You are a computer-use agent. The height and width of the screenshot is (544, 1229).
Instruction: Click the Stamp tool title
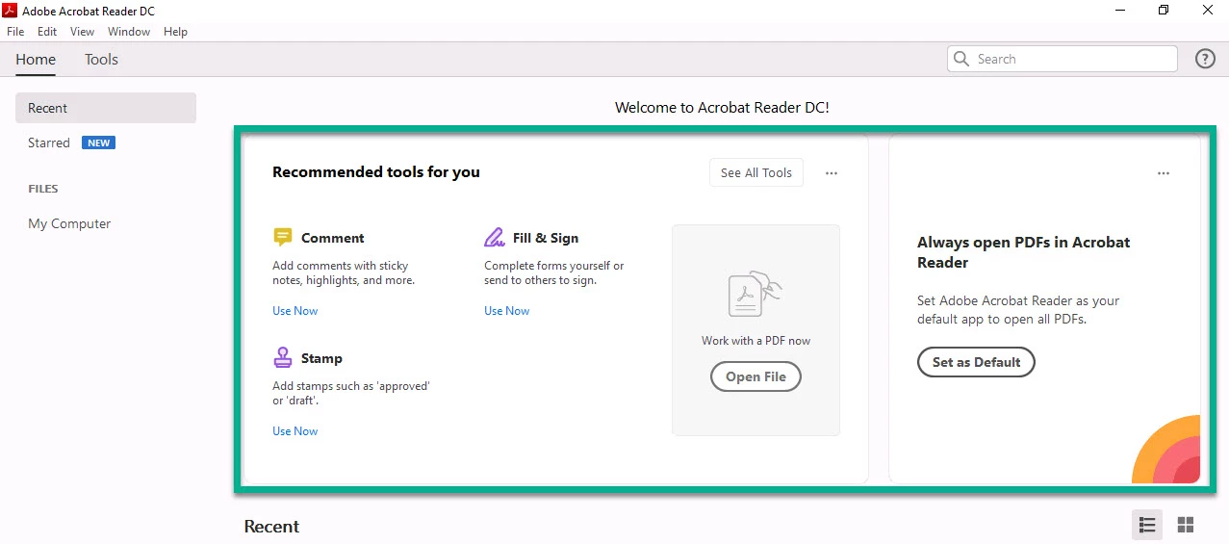click(x=321, y=358)
